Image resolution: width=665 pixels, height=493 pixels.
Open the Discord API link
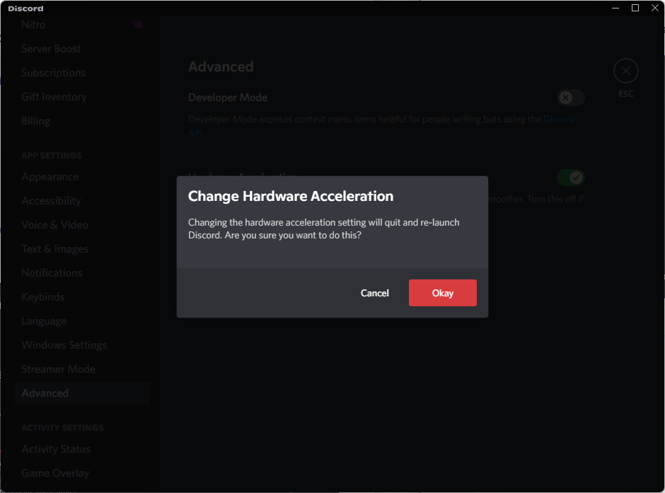(559, 119)
